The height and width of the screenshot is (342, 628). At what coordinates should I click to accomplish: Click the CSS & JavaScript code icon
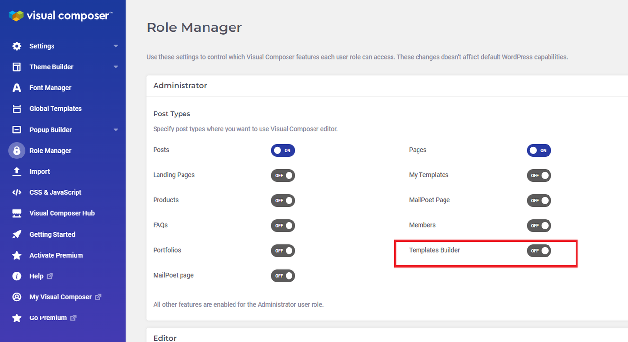point(17,192)
